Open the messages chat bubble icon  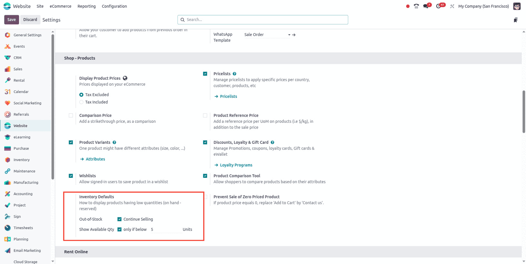tap(426, 6)
